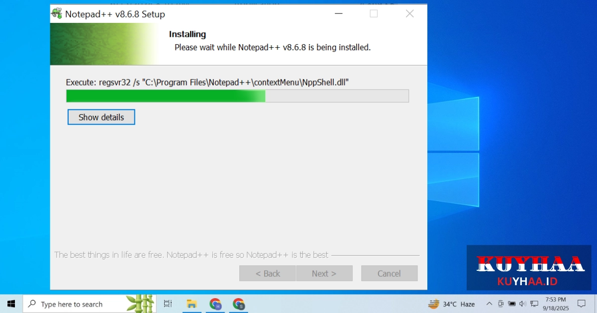Click the 'Please wait while Notepad++' message
The image size is (597, 313).
coord(273,48)
